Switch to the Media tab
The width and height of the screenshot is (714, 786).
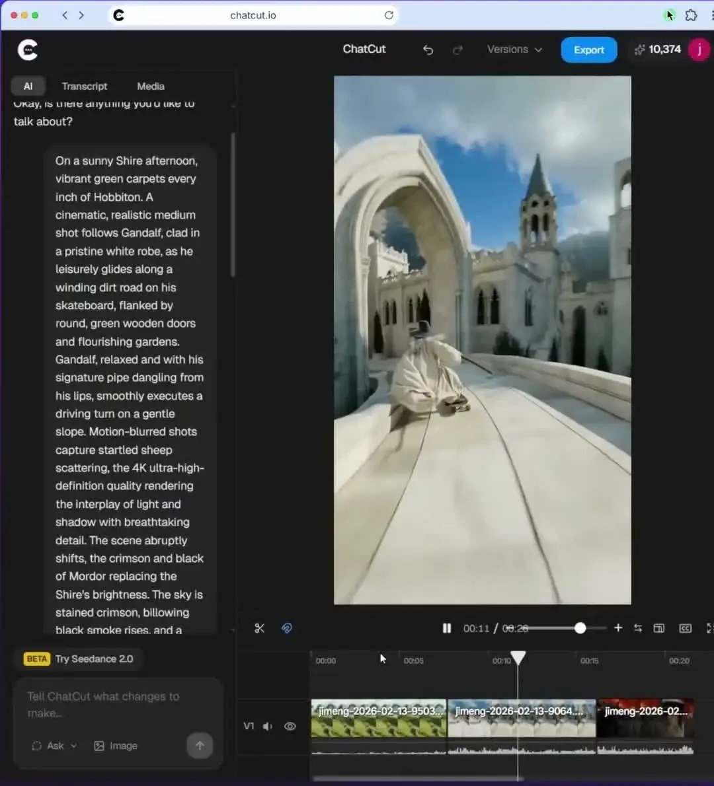coord(151,87)
